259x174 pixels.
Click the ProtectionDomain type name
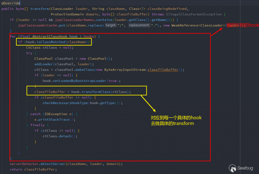click(67, 14)
